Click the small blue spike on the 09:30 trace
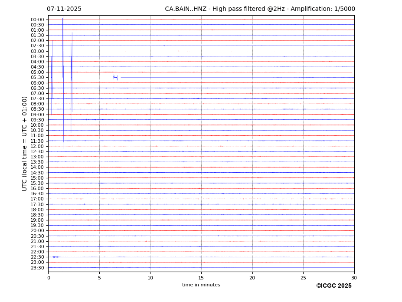The width and height of the screenshot is (402, 302). (86, 119)
